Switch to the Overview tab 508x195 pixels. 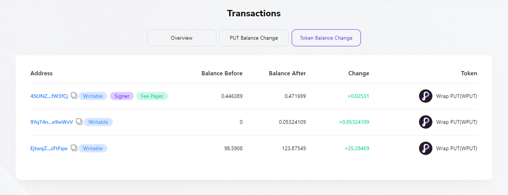pos(181,38)
